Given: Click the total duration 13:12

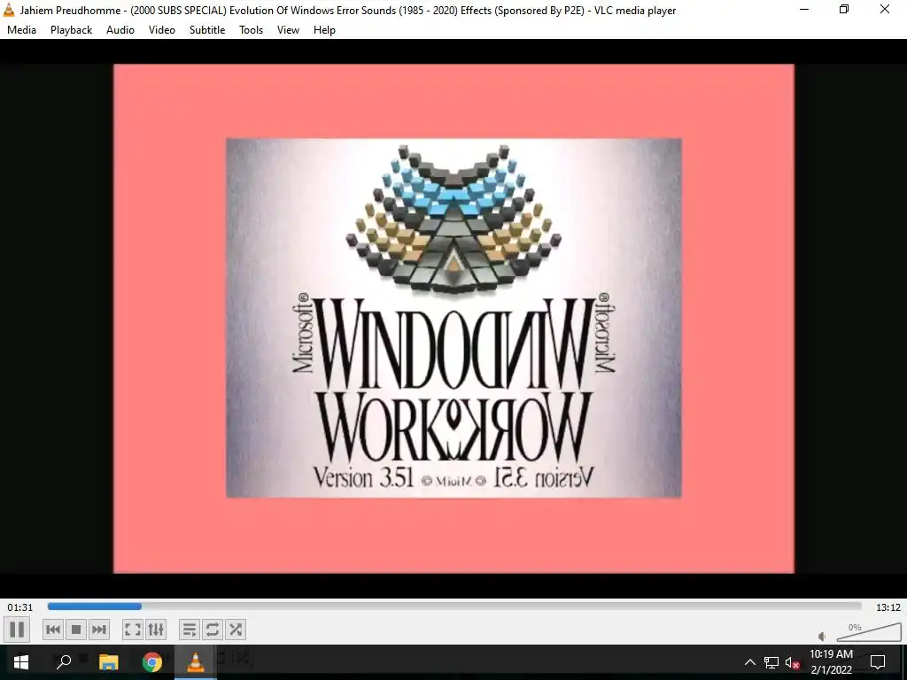Looking at the screenshot, I should (x=888, y=607).
